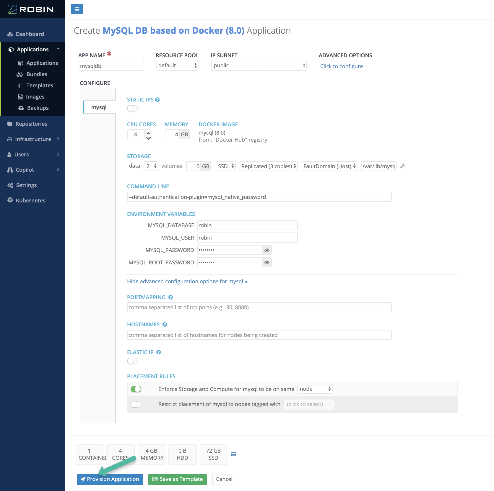
Task: Open Images in the sidebar
Action: pyautogui.click(x=35, y=97)
